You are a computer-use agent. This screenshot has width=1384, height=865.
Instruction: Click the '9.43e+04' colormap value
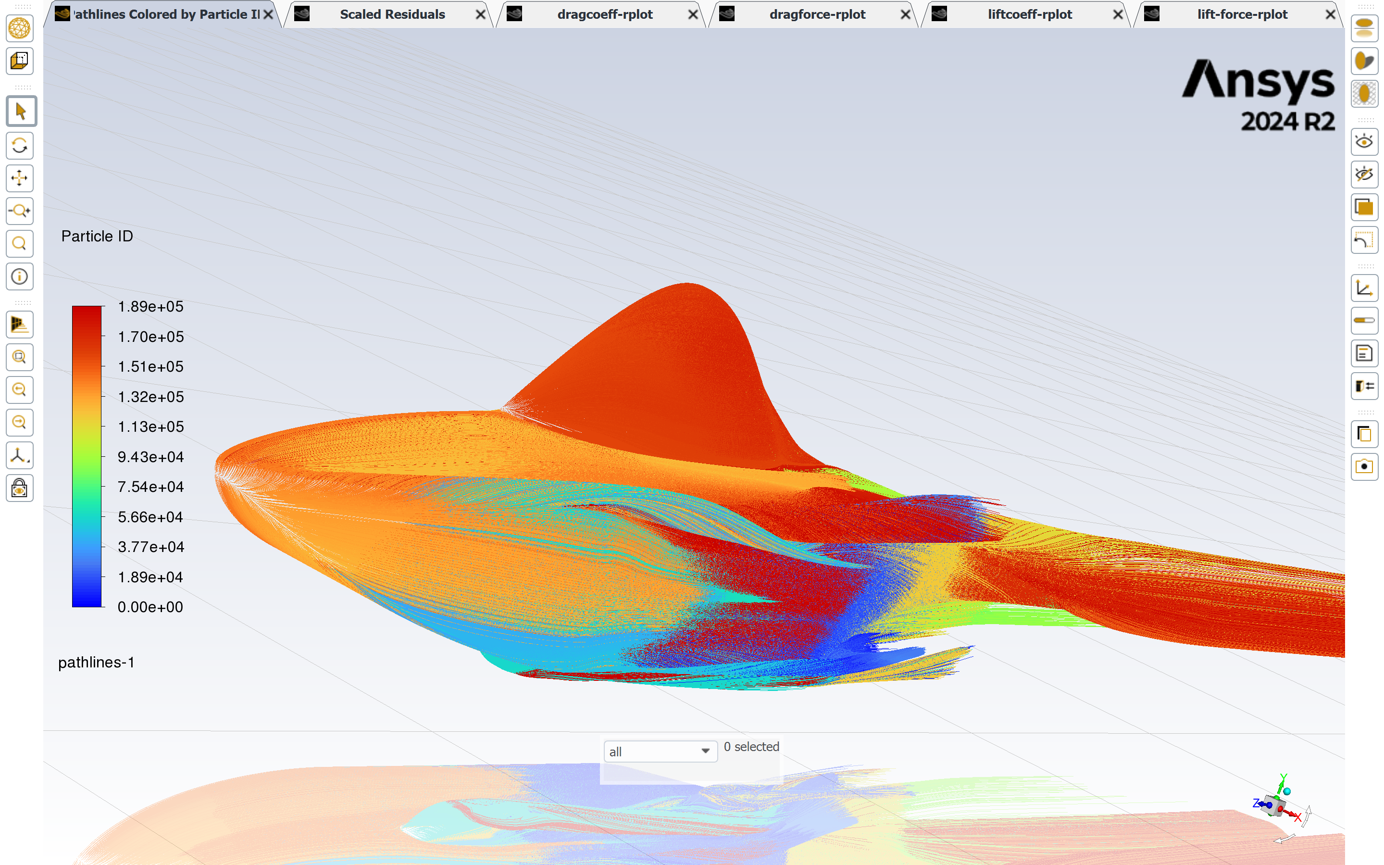coord(150,456)
